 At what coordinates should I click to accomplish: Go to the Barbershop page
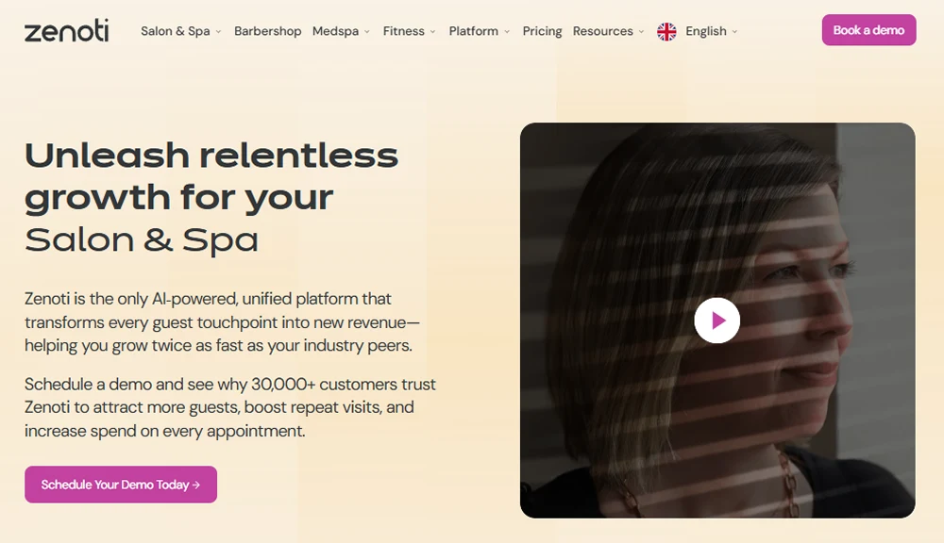click(x=267, y=31)
